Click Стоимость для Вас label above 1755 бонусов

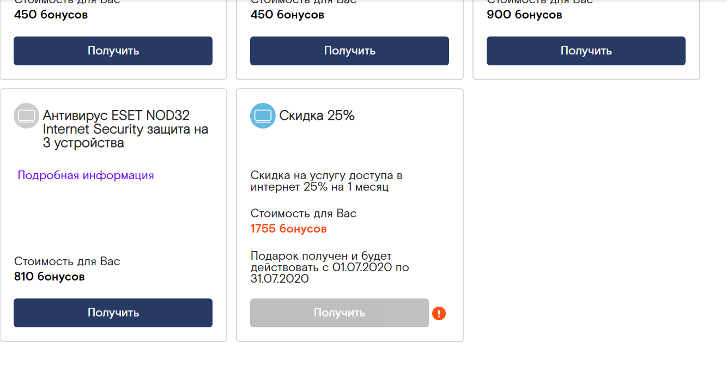pyautogui.click(x=304, y=213)
